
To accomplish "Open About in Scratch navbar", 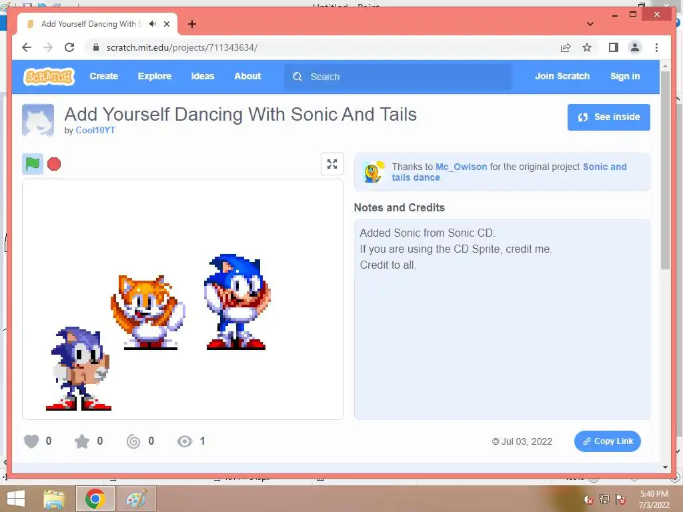I will click(247, 76).
